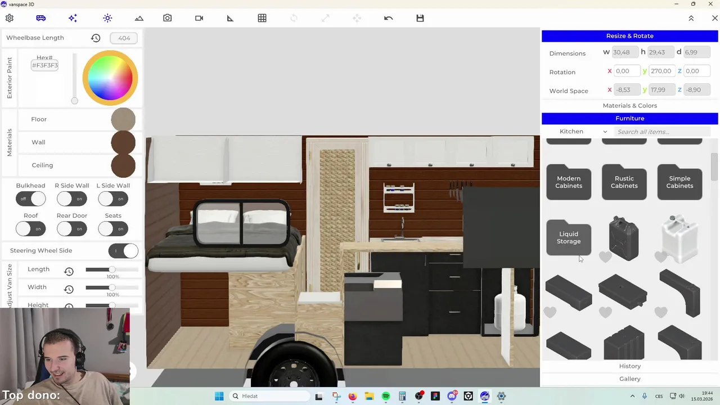Undo the last action

(x=388, y=18)
